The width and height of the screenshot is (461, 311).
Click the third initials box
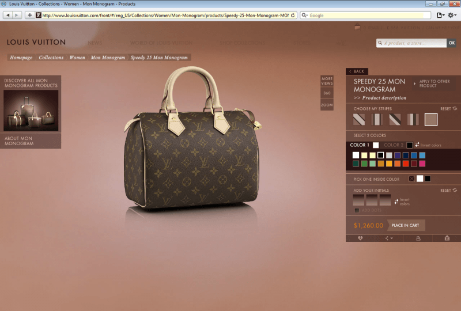tap(385, 200)
